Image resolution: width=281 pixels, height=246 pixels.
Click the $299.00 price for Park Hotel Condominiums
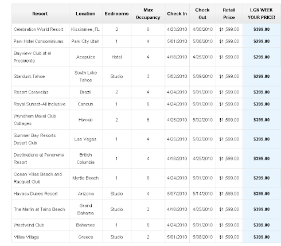click(262, 41)
